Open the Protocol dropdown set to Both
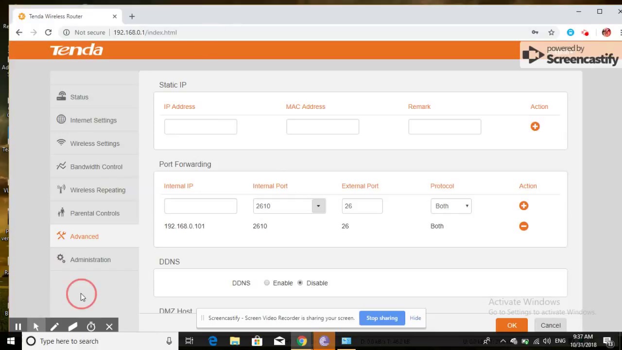This screenshot has height=350, width=622. pyautogui.click(x=451, y=206)
